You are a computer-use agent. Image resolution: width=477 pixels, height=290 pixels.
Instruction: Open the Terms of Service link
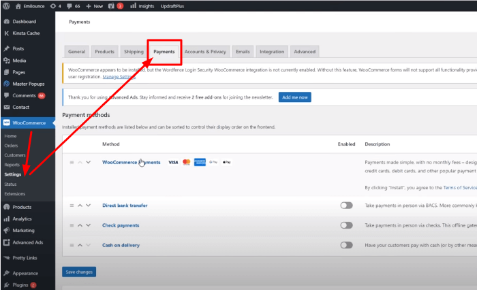[x=460, y=188]
